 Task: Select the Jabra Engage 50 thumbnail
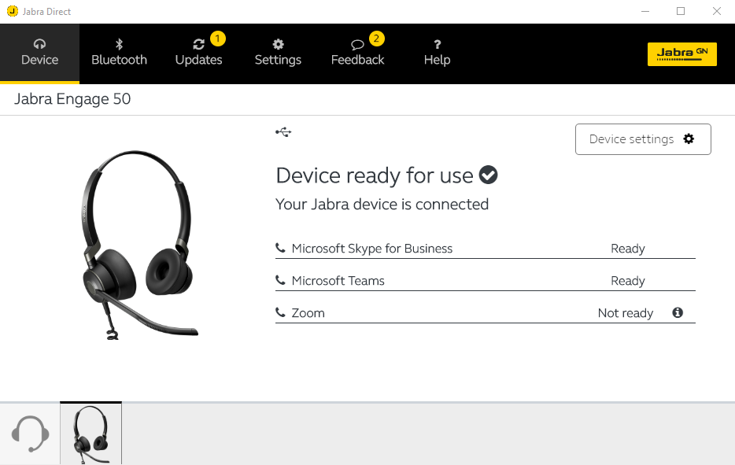coord(91,434)
